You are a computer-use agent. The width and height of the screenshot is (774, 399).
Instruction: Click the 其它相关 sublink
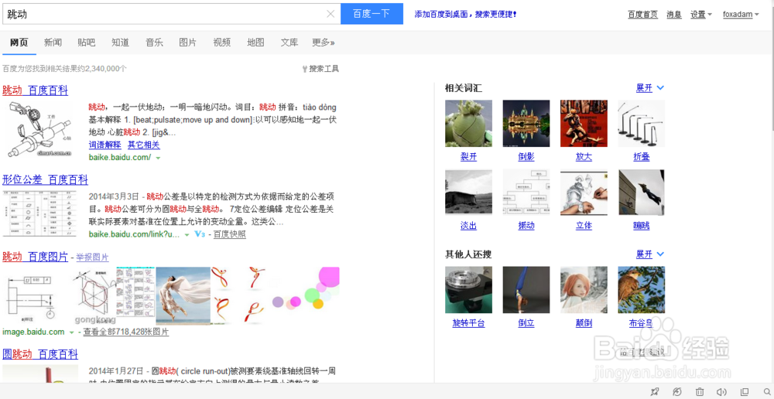144,145
